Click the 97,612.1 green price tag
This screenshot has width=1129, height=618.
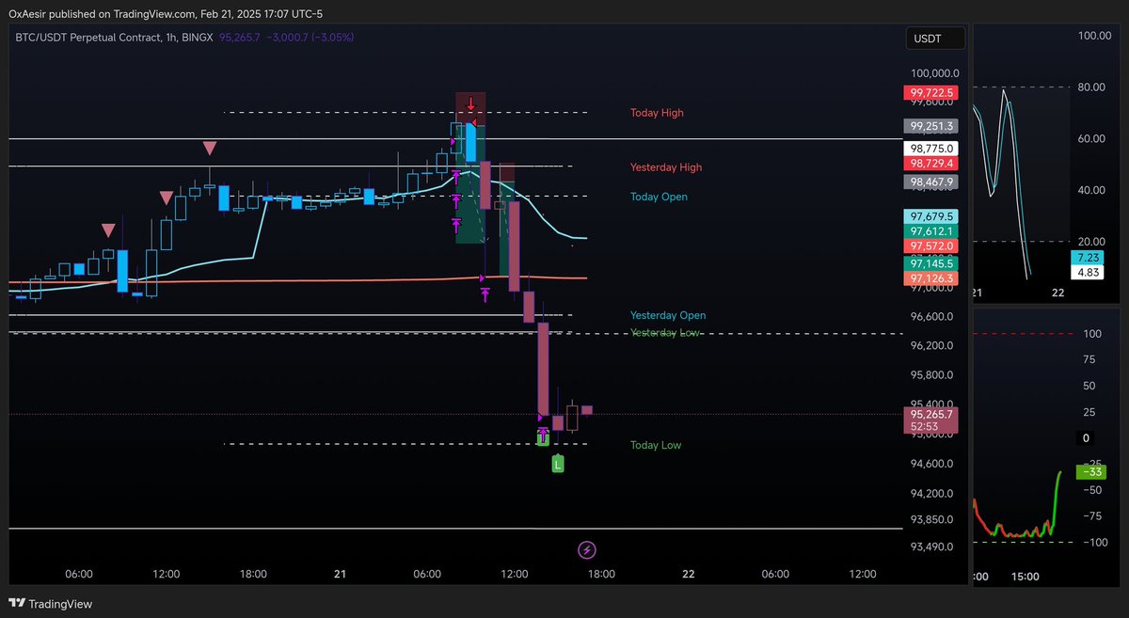point(930,231)
